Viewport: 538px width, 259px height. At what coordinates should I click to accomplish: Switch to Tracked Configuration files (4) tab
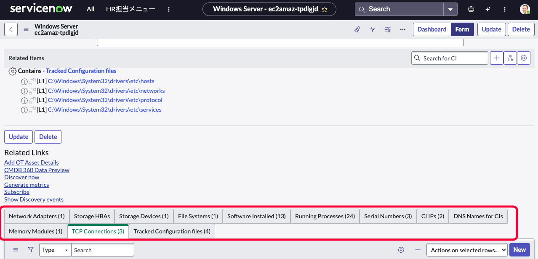(172, 231)
